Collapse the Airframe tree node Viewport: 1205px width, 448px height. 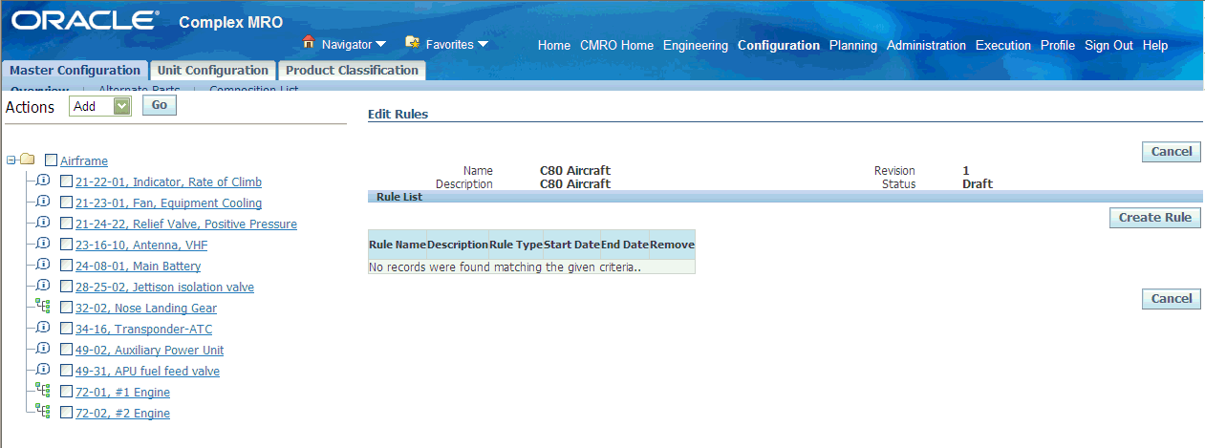11,160
